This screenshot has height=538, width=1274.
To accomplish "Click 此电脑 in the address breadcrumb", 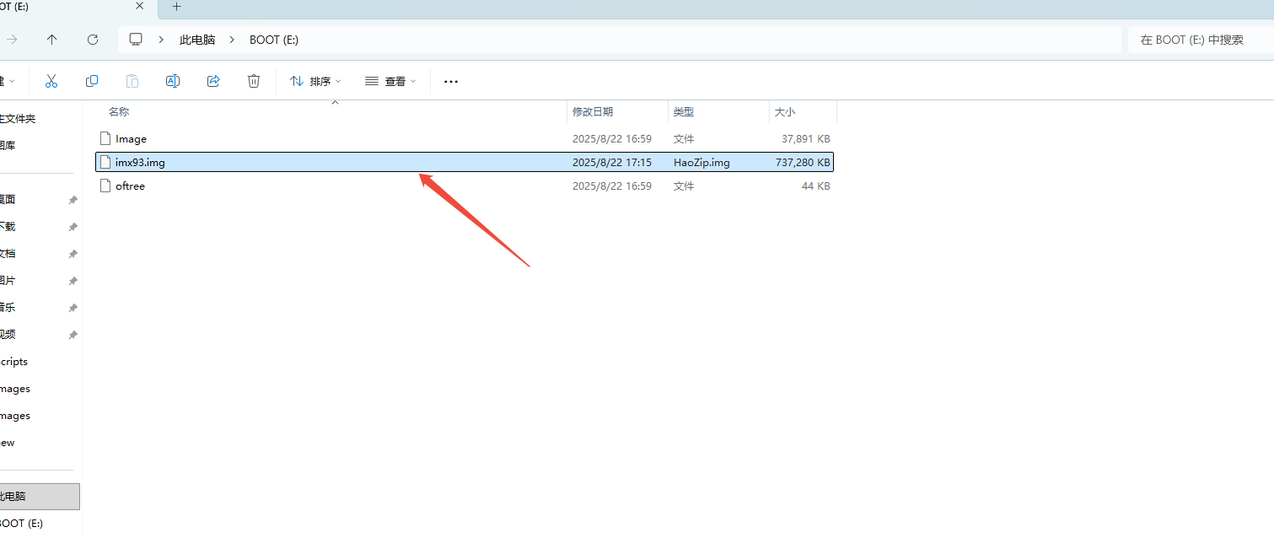I will tap(197, 40).
